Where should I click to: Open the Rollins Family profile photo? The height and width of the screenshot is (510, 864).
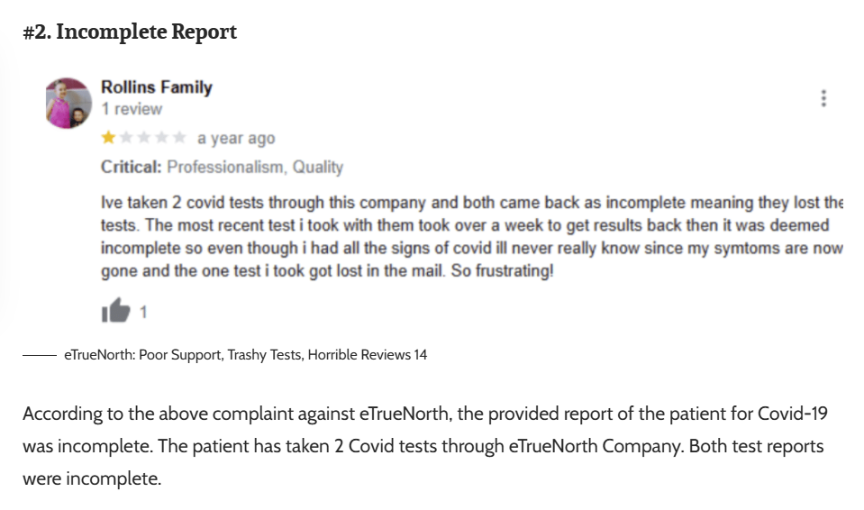[x=68, y=103]
